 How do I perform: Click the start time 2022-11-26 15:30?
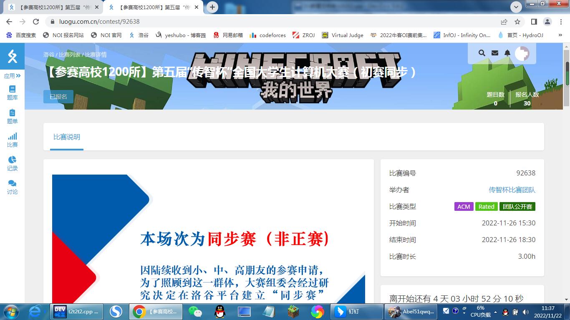509,223
